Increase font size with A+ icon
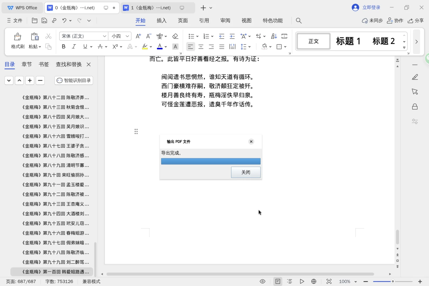Screen dimensions: 429x286 (x=138, y=36)
